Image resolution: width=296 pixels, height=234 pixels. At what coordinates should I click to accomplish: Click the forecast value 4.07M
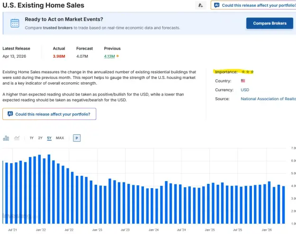point(82,56)
